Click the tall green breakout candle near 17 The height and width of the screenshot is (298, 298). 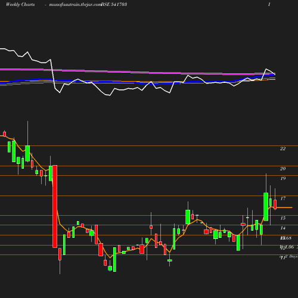point(266,207)
